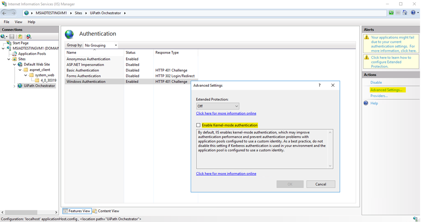
Task: Click the description box scroll-down arrow
Action: (330, 166)
